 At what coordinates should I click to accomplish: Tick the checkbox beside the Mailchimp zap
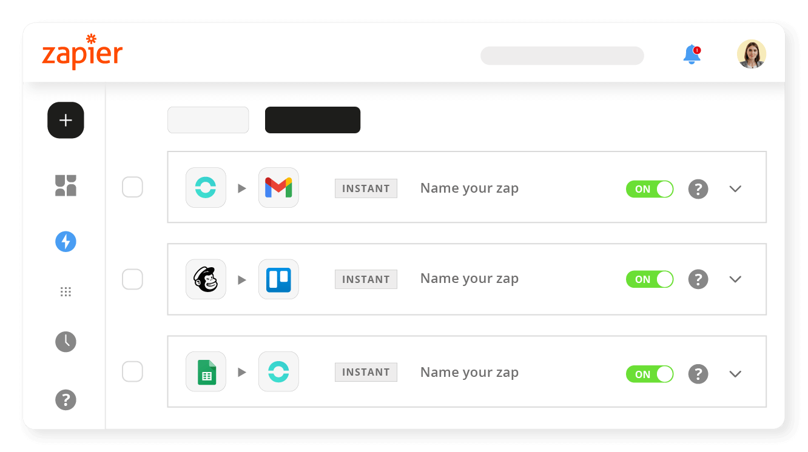132,279
